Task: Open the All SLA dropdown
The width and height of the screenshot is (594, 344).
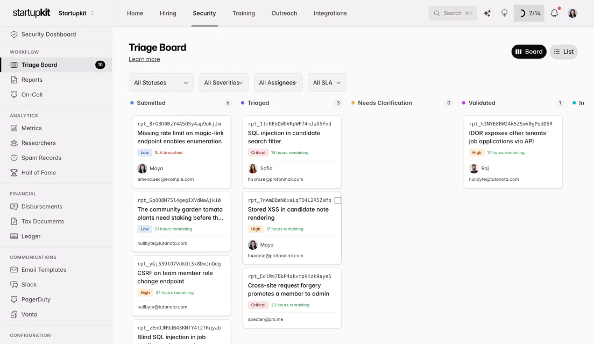Action: (x=327, y=82)
